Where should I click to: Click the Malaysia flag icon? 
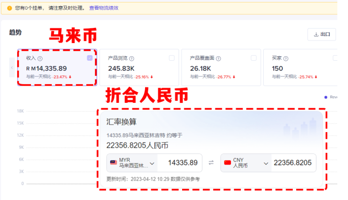(114, 163)
